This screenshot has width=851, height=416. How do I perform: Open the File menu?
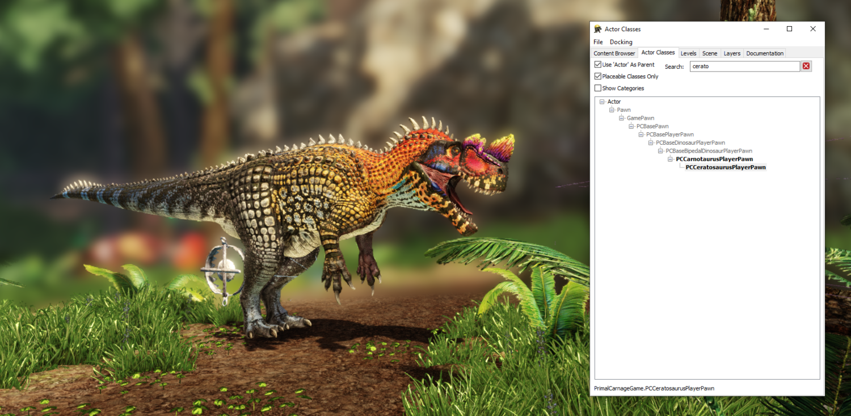click(598, 42)
